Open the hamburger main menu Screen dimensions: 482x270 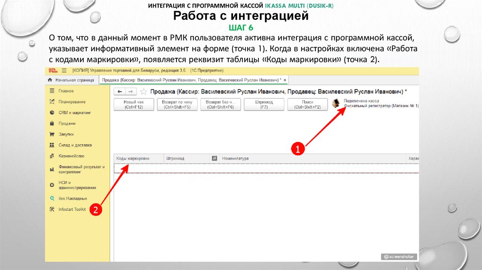64,71
